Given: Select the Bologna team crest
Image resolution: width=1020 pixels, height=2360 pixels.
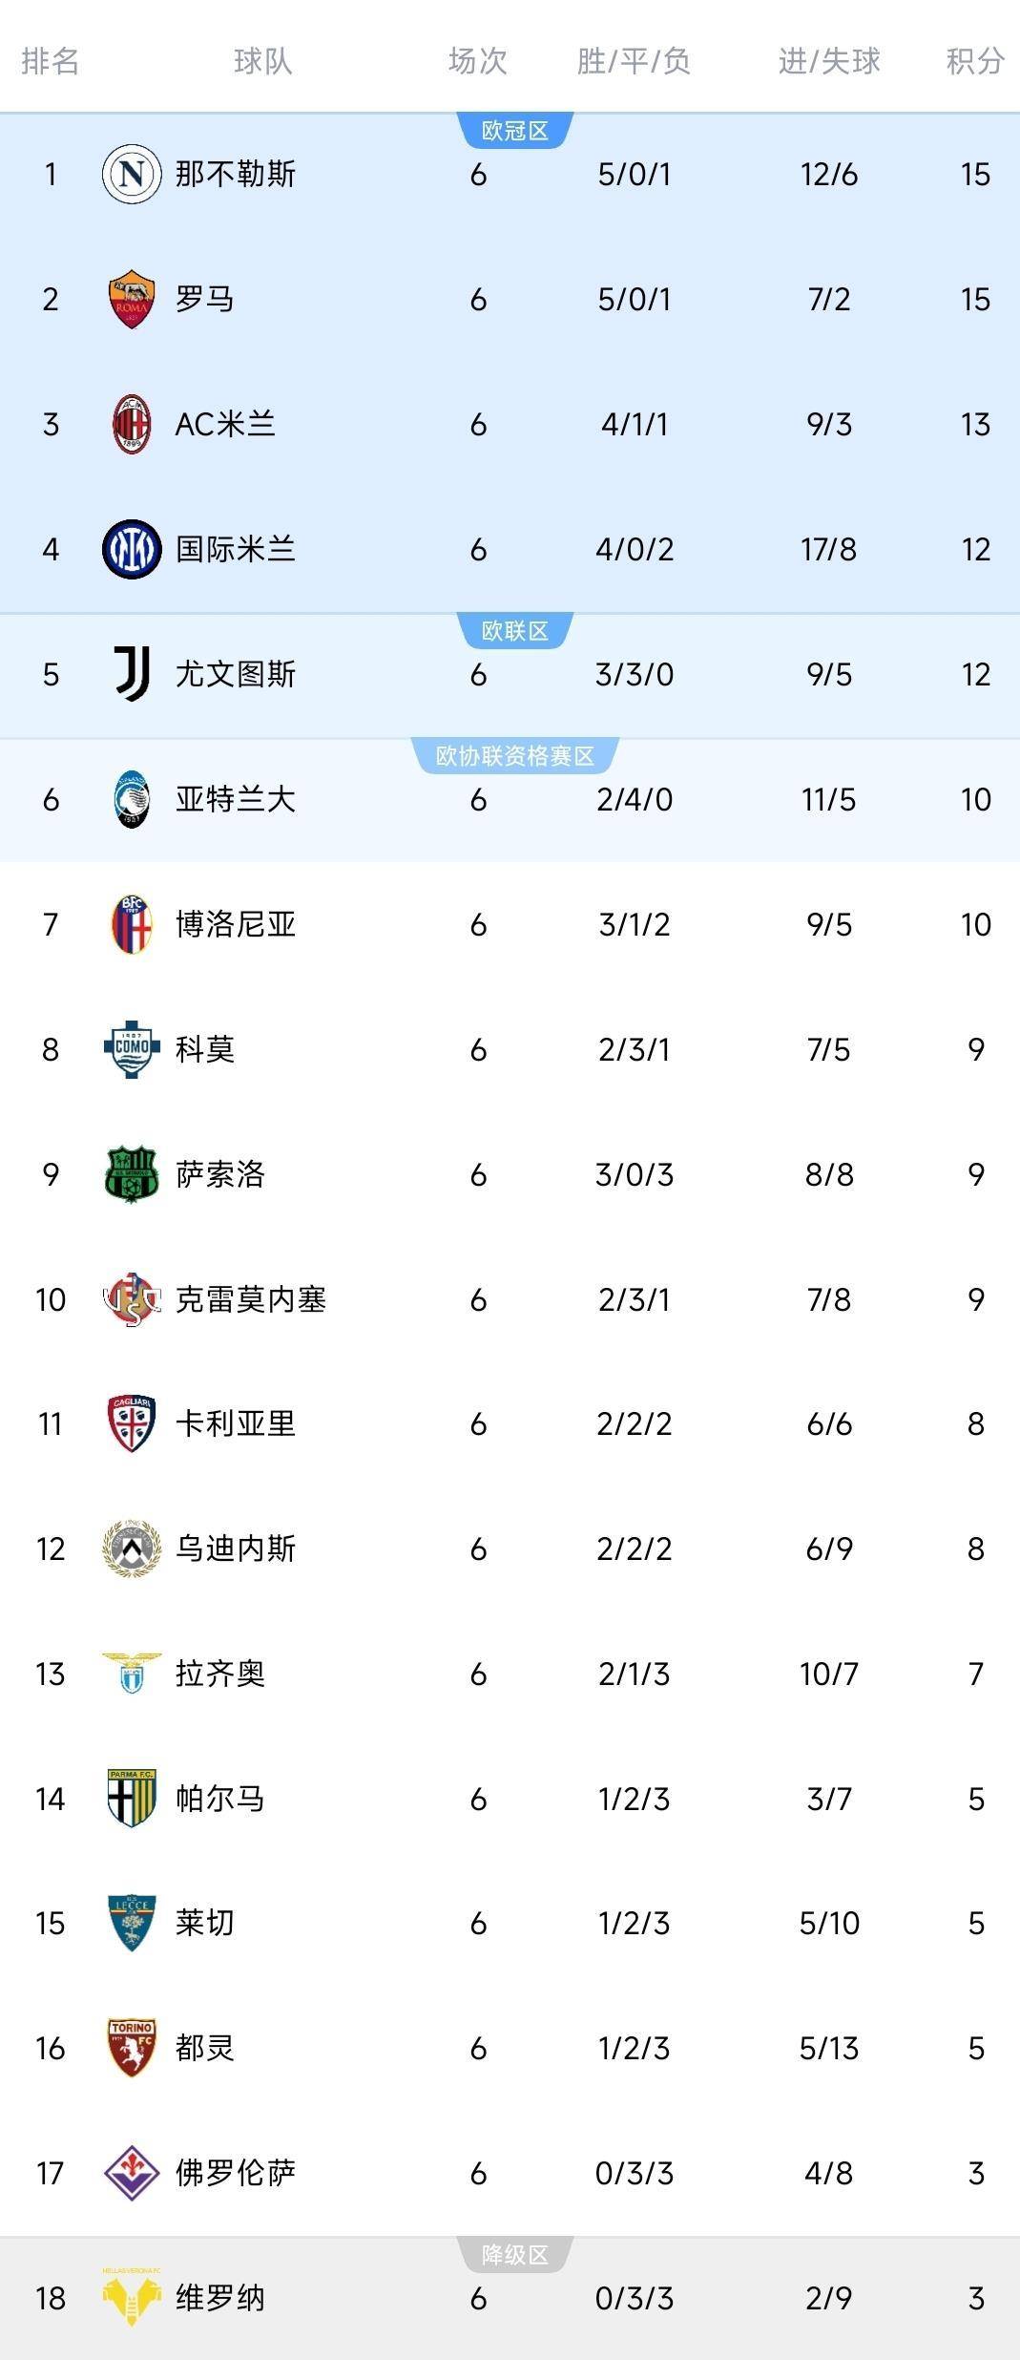Looking at the screenshot, I should tap(132, 924).
